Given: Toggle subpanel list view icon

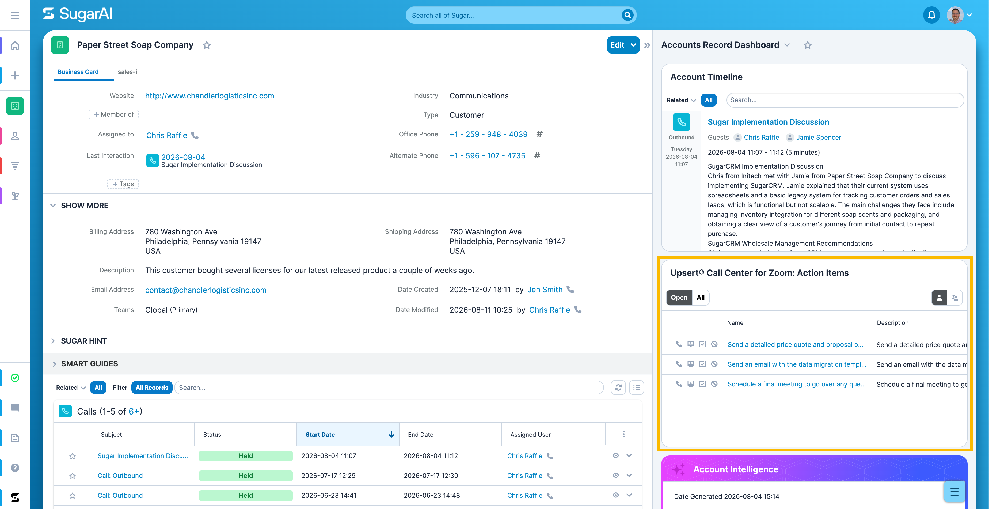Looking at the screenshot, I should [636, 388].
